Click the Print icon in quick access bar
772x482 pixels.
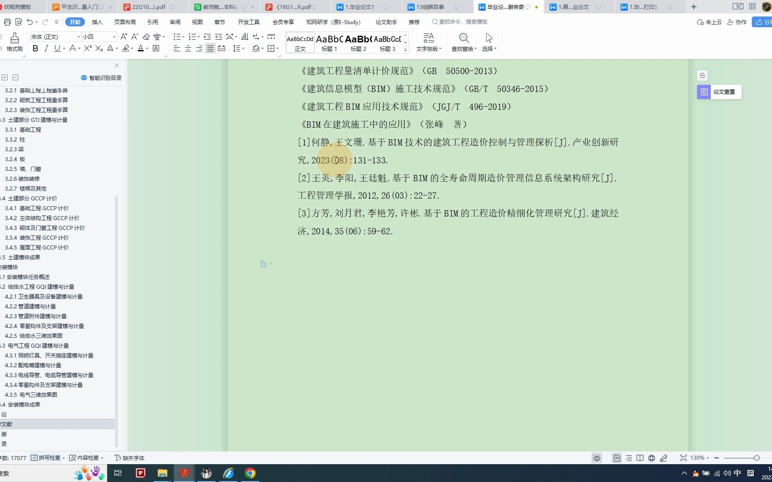click(x=7, y=22)
